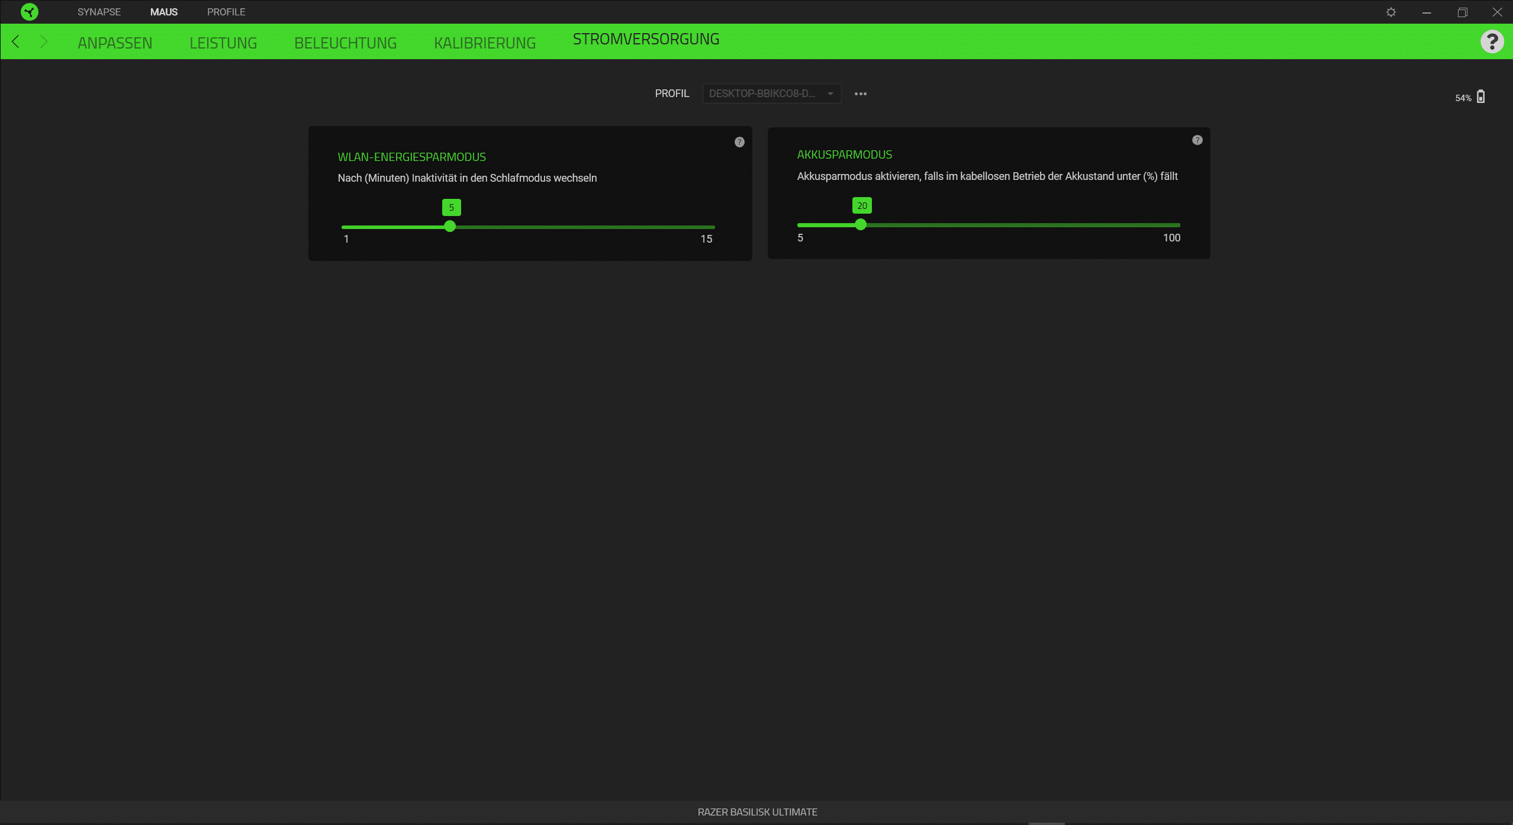Open Akkusparmodus help tooltip icon
The height and width of the screenshot is (825, 1513).
pos(1197,140)
